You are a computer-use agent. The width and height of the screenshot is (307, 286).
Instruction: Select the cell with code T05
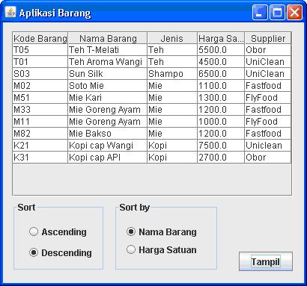tap(40, 50)
